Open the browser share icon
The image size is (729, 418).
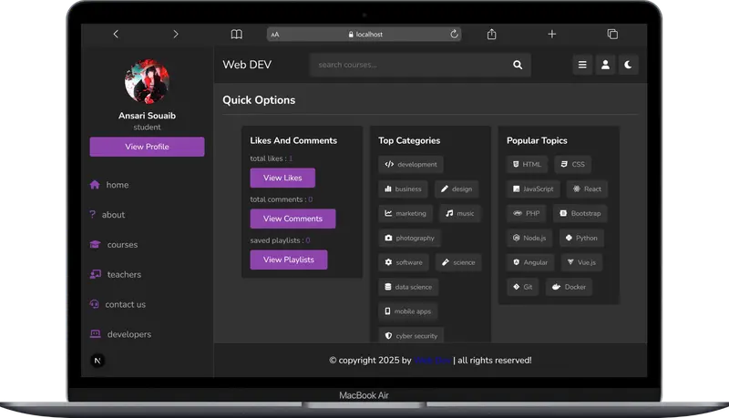(491, 34)
